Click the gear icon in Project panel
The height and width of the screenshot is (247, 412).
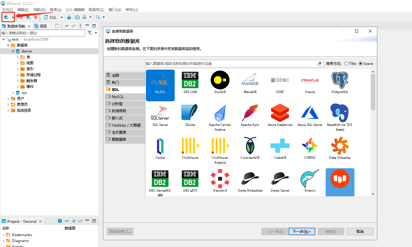(60, 221)
